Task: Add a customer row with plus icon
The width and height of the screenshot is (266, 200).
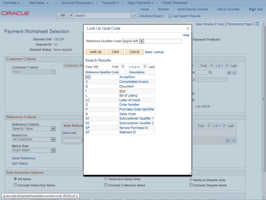Action: pos(228,72)
